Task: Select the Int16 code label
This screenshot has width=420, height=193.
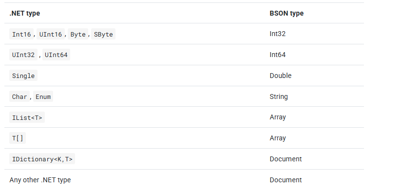Action: click(21, 34)
